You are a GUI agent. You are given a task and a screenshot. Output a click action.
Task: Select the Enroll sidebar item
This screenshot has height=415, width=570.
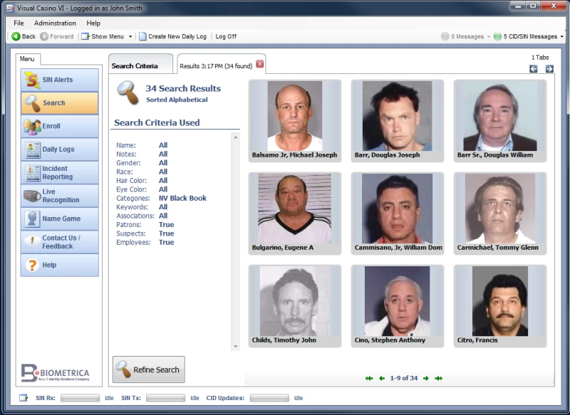pos(60,126)
